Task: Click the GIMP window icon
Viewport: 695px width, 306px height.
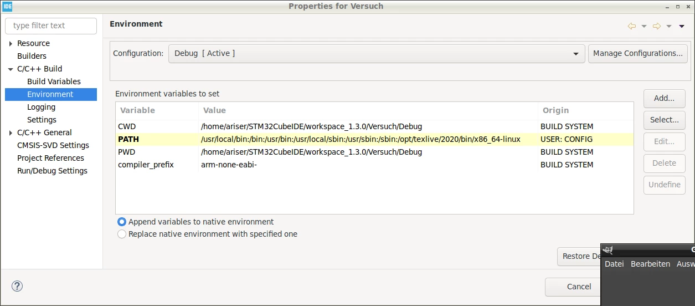Action: [x=608, y=250]
